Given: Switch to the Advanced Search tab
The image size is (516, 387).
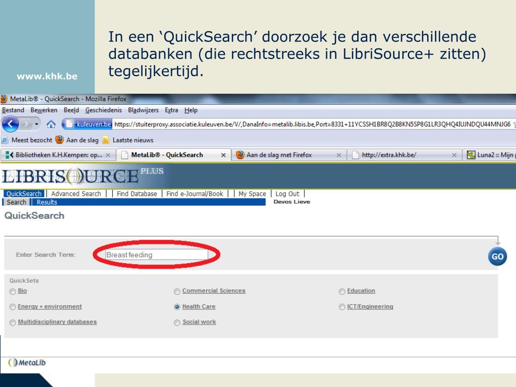Looking at the screenshot, I should pyautogui.click(x=76, y=193).
